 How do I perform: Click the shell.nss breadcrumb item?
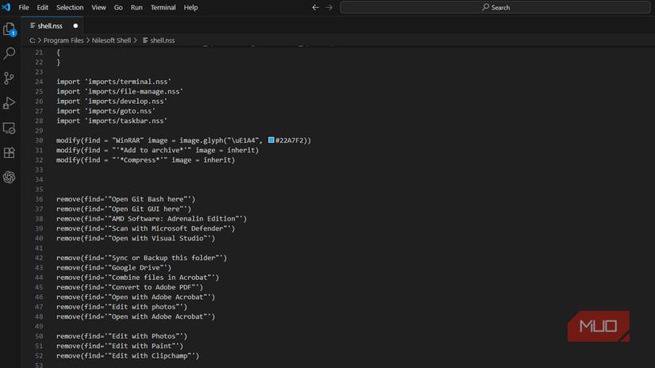tap(159, 40)
